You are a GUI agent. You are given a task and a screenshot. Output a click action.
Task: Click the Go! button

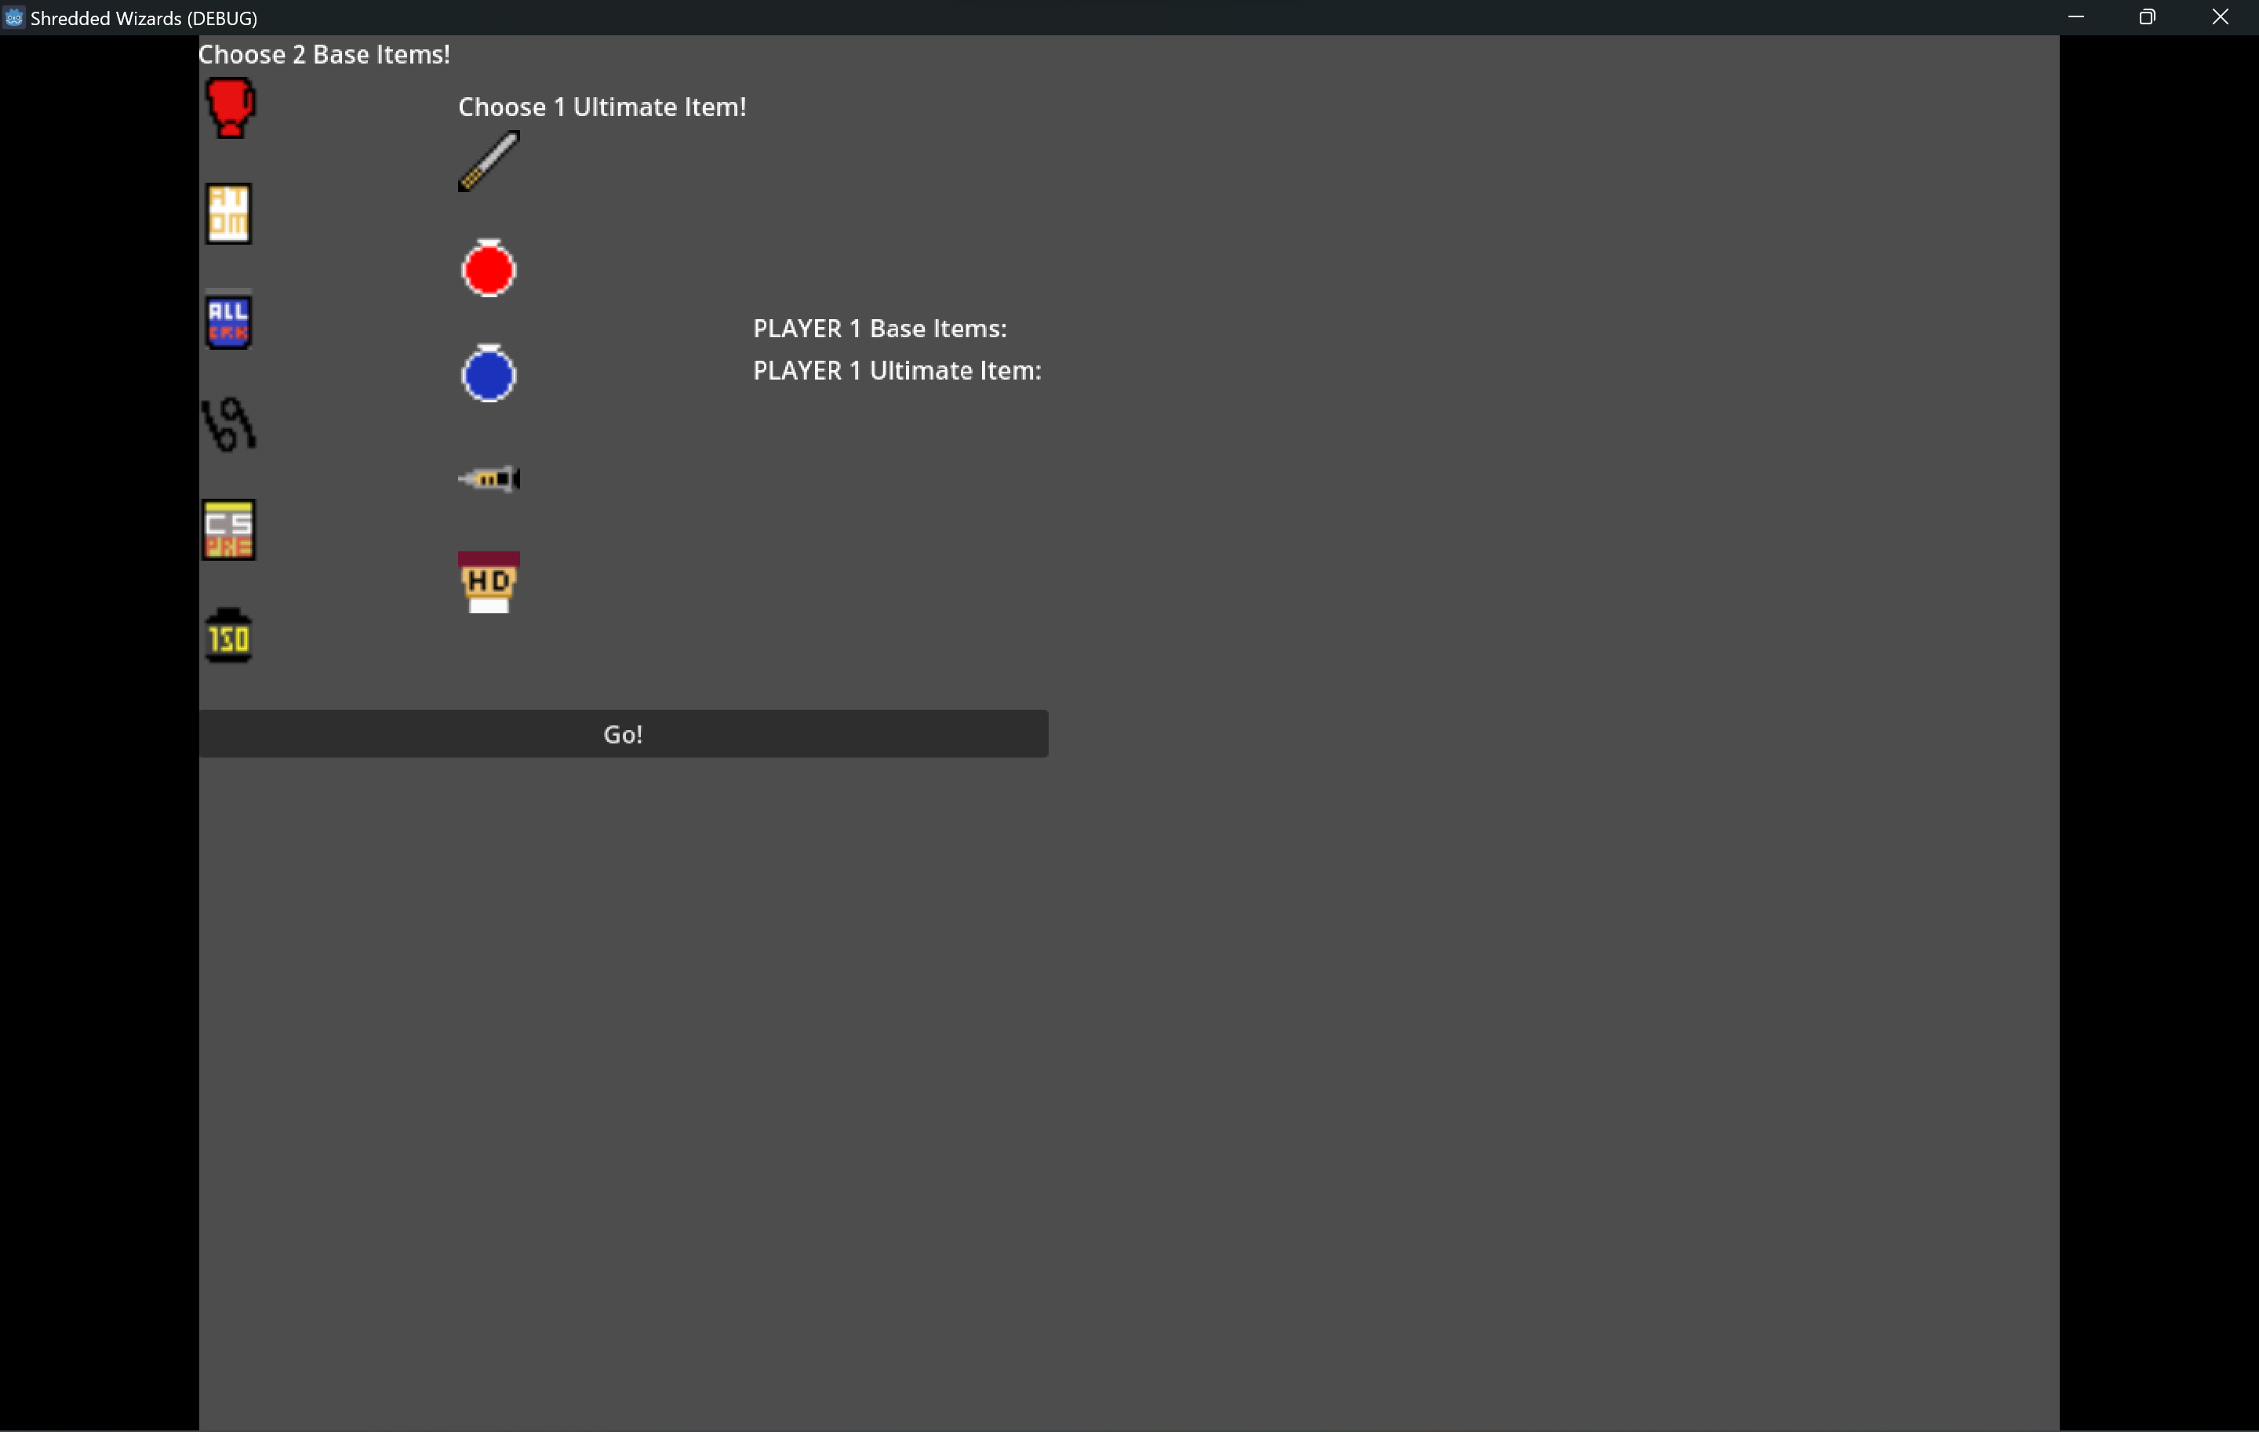(x=623, y=733)
